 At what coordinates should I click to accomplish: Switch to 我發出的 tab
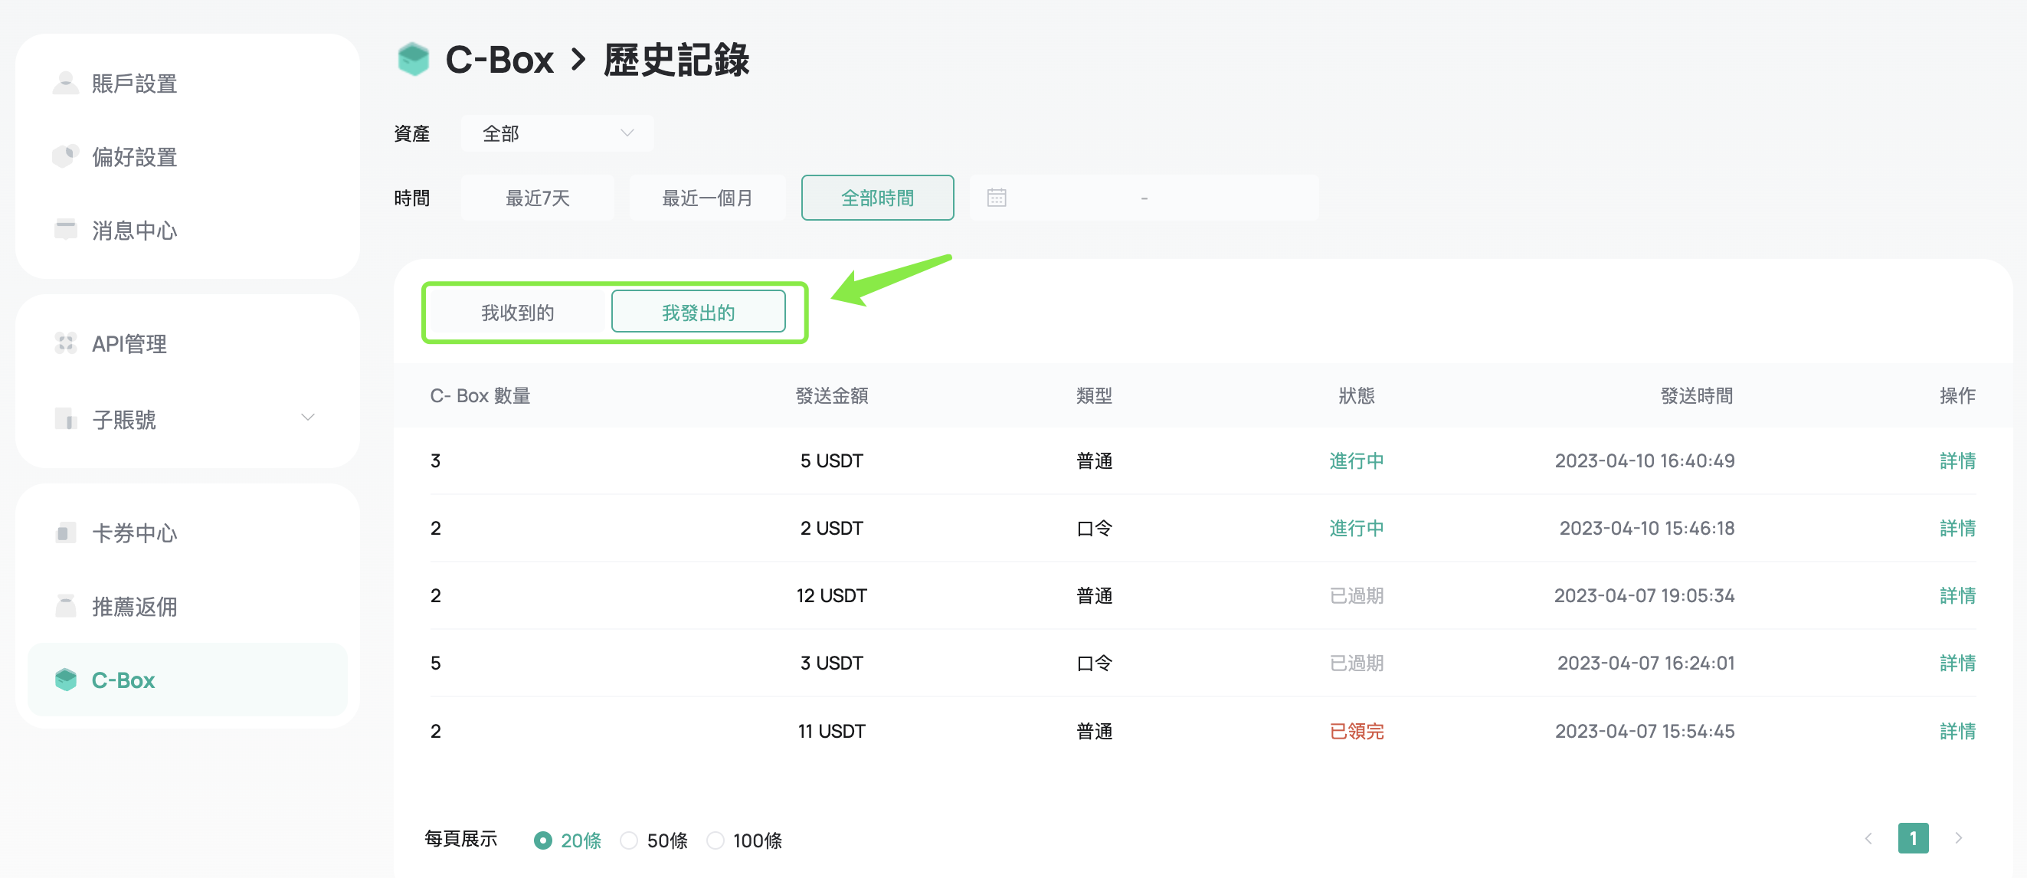(x=698, y=313)
